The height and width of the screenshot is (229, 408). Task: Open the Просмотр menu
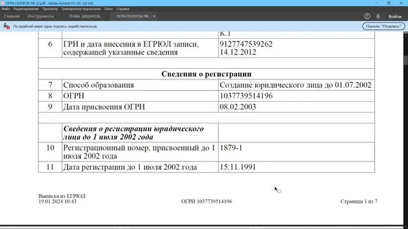tap(50, 9)
